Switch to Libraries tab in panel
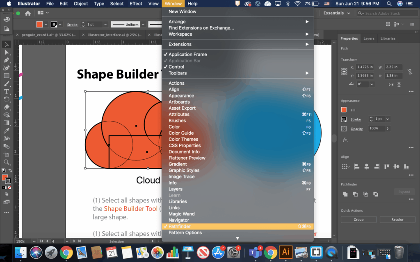This screenshot has width=420, height=262. click(388, 38)
